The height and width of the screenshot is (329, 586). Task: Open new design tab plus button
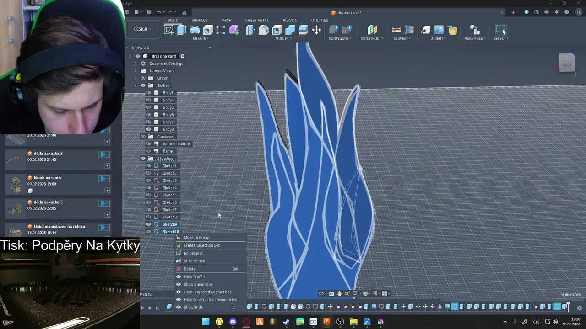point(513,12)
